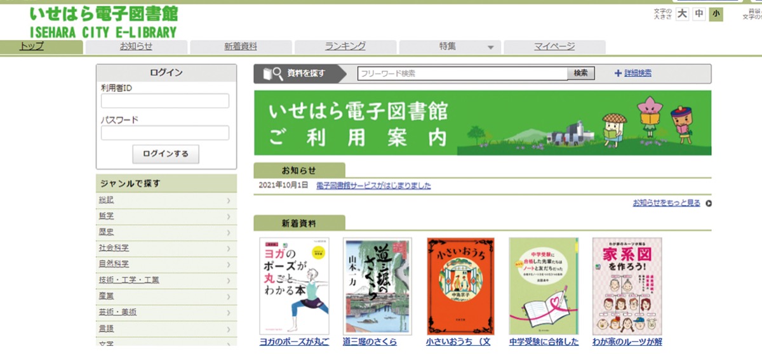Click the book-and-magnifier search icon

pos(273,74)
